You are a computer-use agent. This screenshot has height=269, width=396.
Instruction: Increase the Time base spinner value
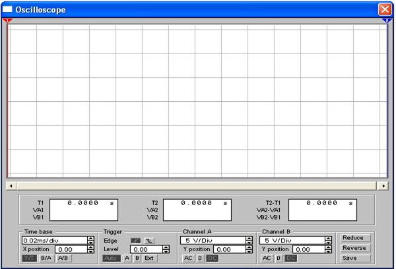[x=90, y=239]
